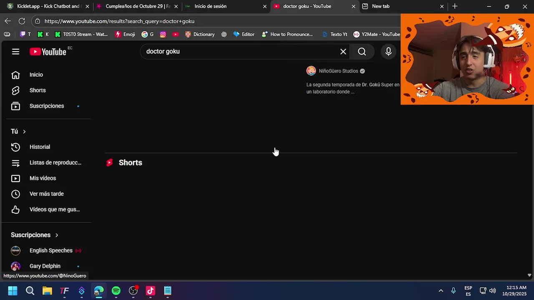Screen dimensions: 534x300
Task: Open the Instagram bookmark
Action: (x=163, y=34)
